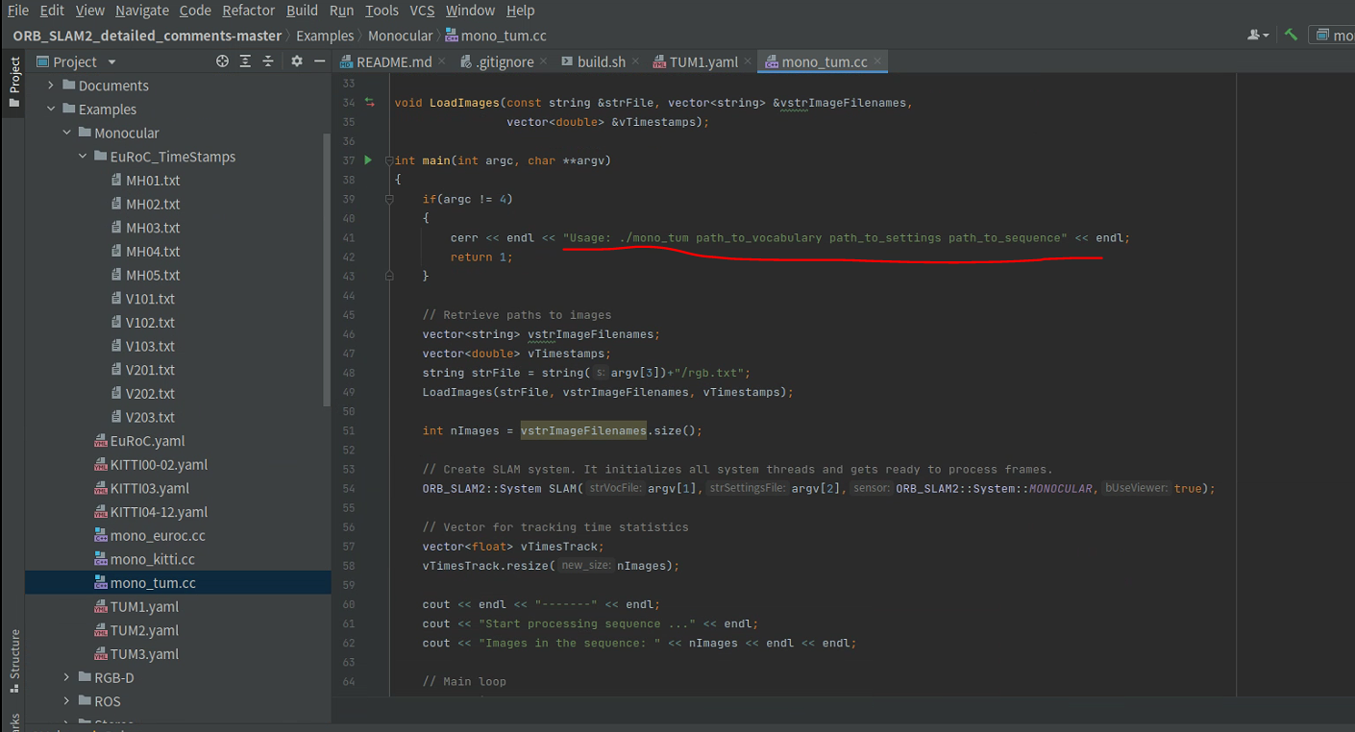The image size is (1355, 732).
Task: Fold the if block at line 39
Action: click(388, 199)
